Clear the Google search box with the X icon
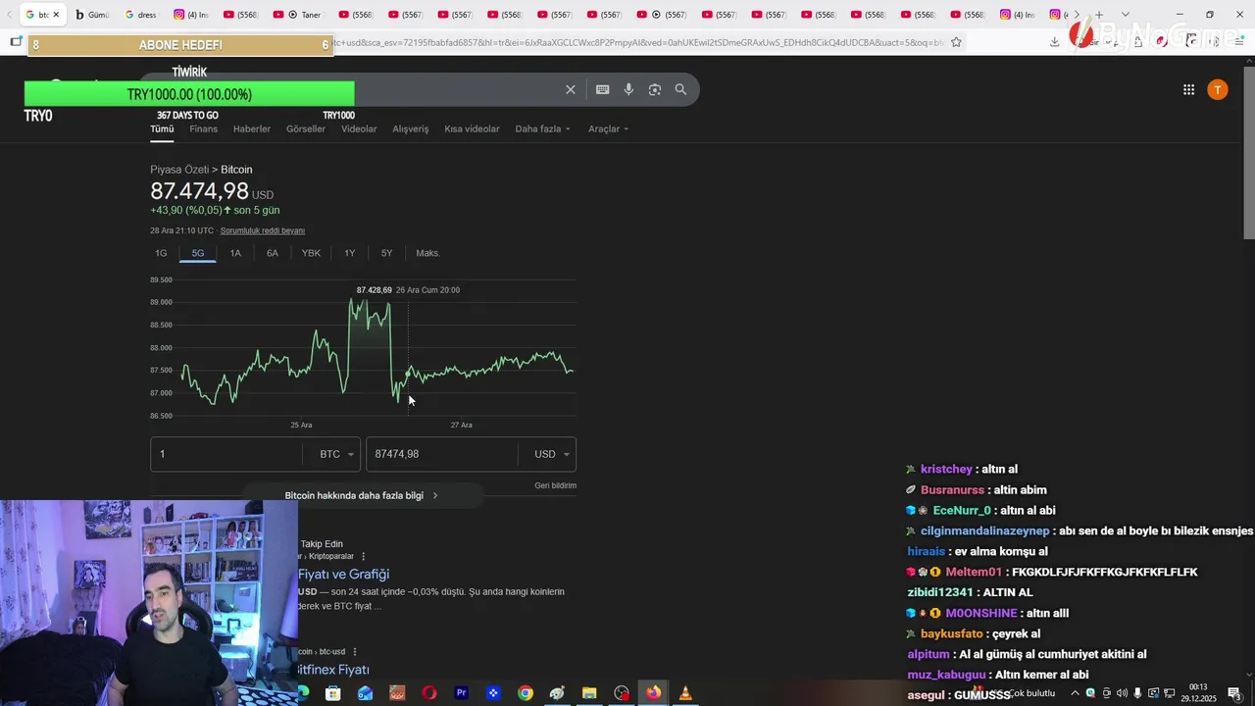1255x706 pixels. [570, 89]
